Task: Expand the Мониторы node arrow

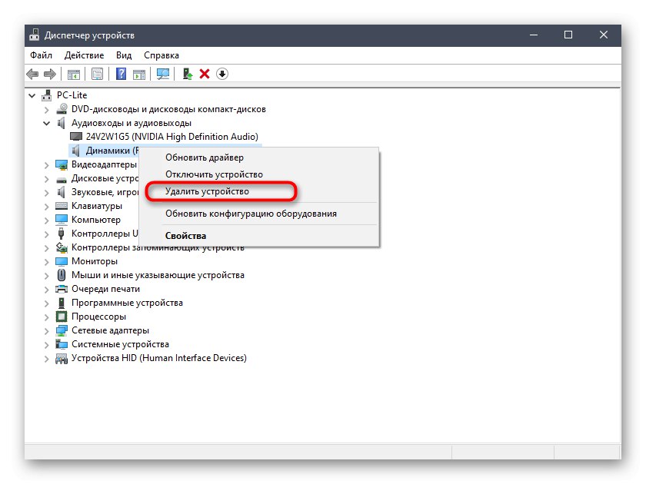Action: (47, 262)
